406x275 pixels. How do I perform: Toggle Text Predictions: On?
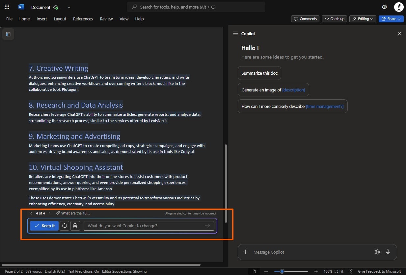click(x=83, y=271)
